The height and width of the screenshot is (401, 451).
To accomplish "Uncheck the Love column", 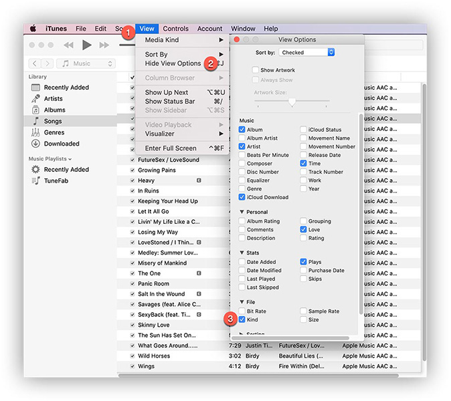I will coord(303,229).
